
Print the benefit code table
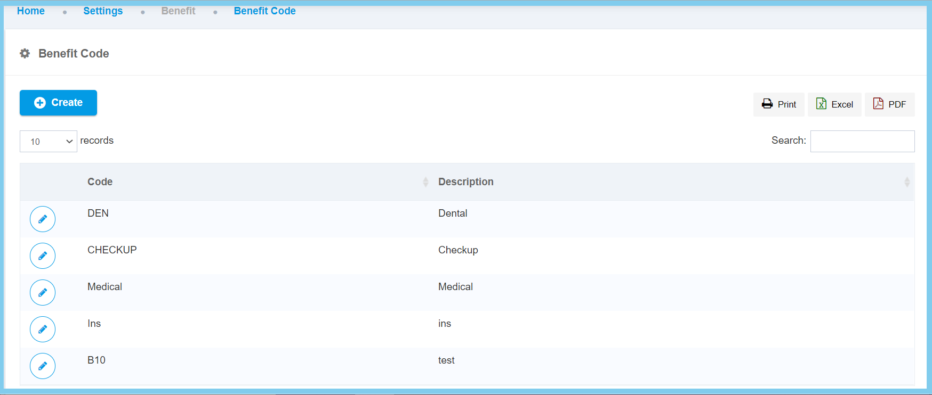pos(778,104)
